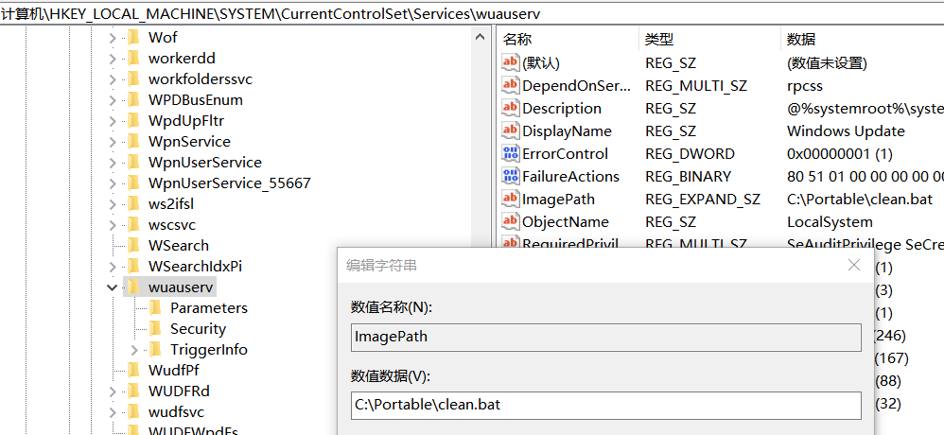
Task: Click the DWORD icon beside ErrorControl value
Action: [511, 153]
